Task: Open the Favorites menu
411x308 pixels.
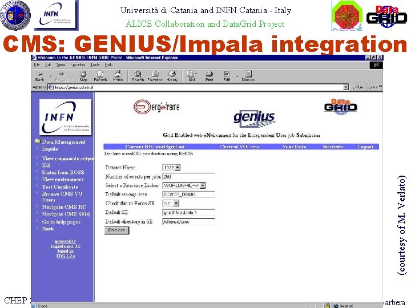Action: 78,64
